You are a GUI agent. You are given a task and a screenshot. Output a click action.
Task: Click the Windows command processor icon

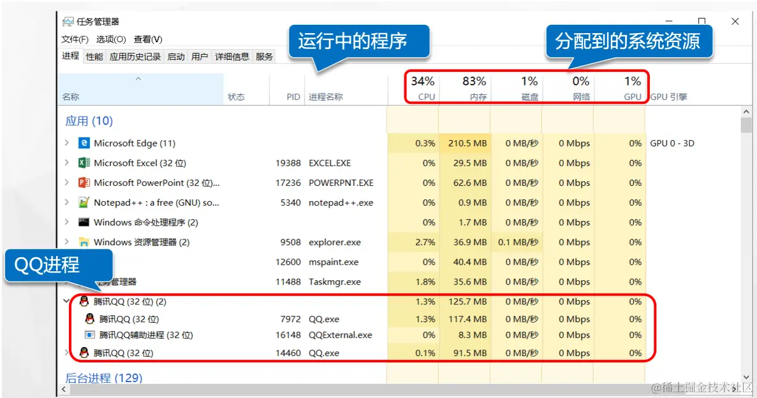pyautogui.click(x=84, y=222)
